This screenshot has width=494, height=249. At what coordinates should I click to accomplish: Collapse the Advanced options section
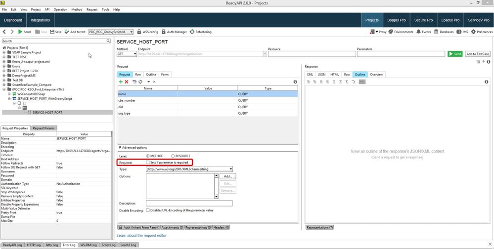coord(120,147)
